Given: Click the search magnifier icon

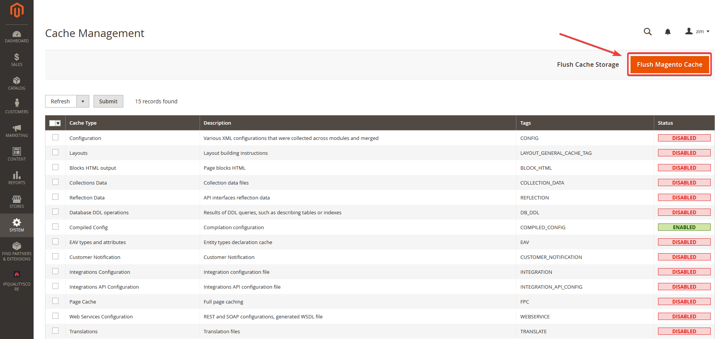Looking at the screenshot, I should coord(647,32).
